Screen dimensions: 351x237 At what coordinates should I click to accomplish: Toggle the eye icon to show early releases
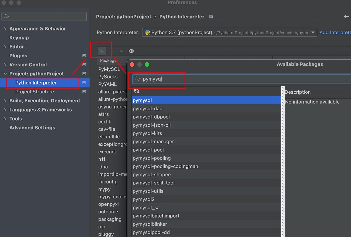(x=131, y=51)
